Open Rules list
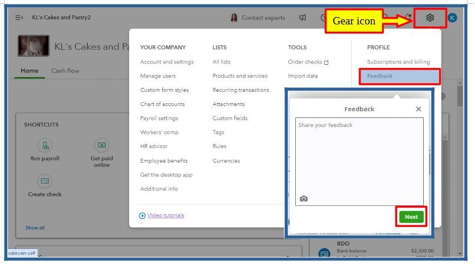 pos(220,146)
